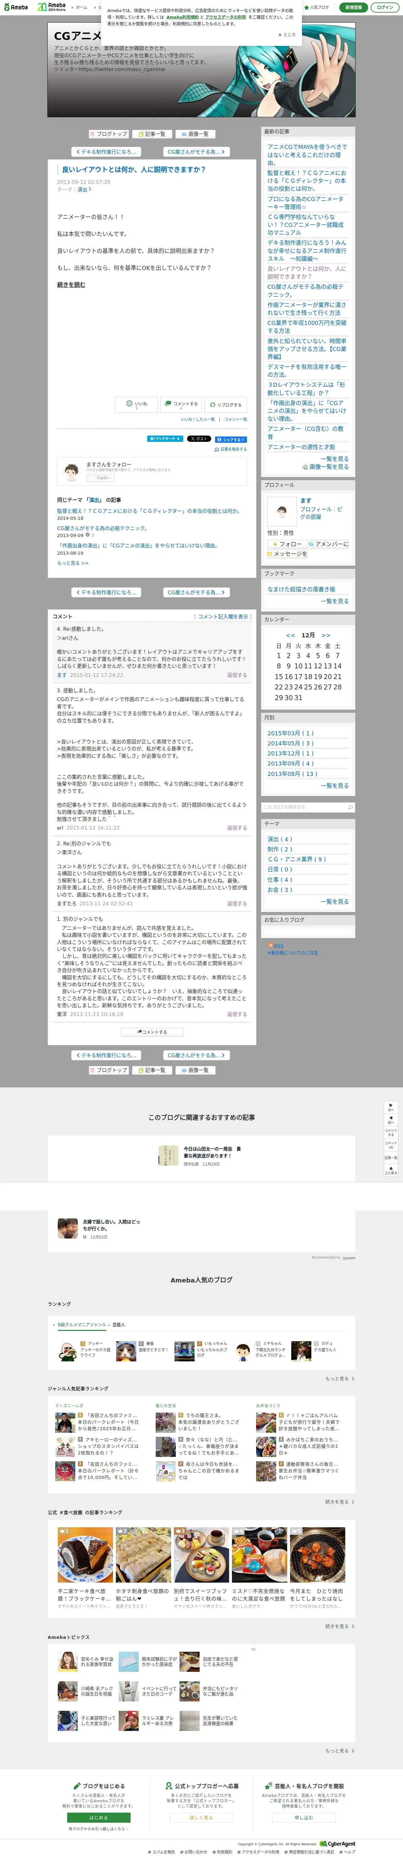Screen dimensions: 403x1856
Task: Click the リブログする reblog button
Action: point(225,405)
